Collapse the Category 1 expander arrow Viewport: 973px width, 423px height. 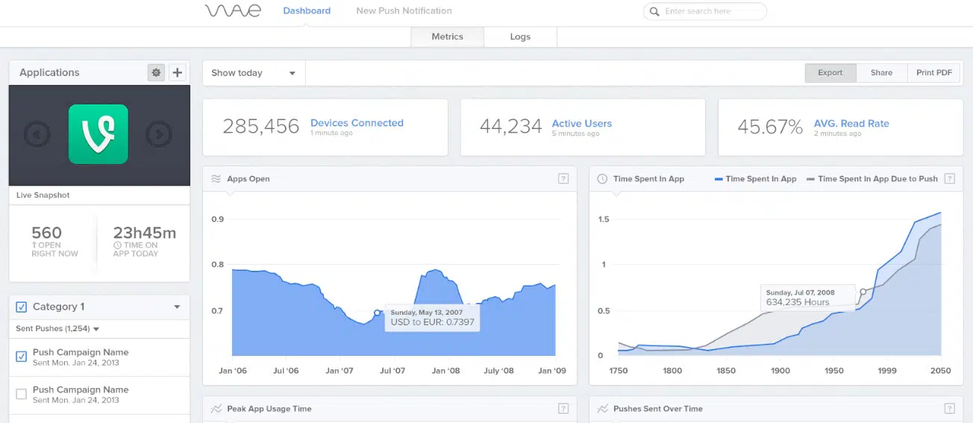(177, 307)
